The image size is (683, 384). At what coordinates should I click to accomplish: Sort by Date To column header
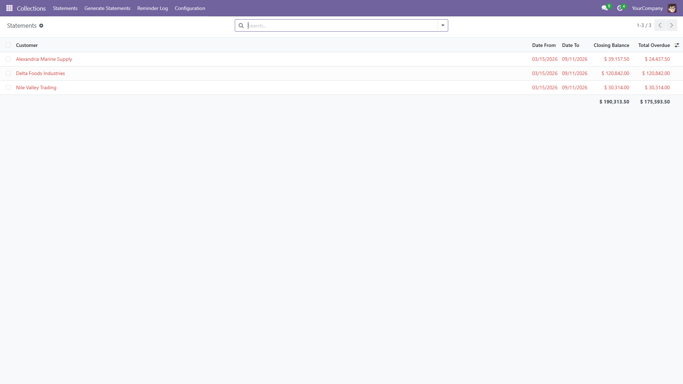coord(571,45)
